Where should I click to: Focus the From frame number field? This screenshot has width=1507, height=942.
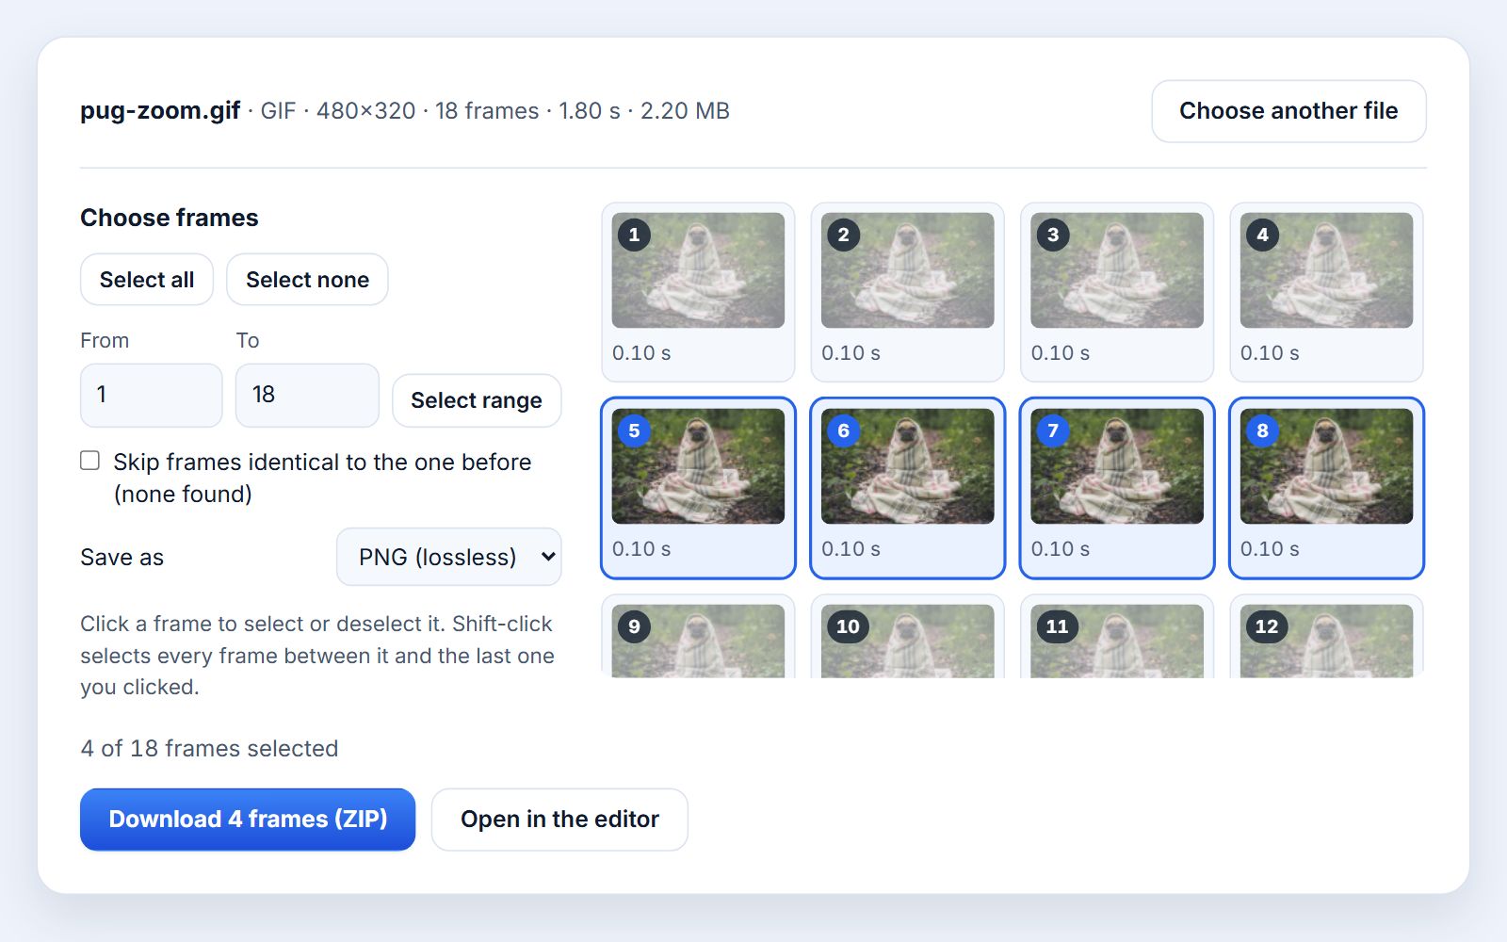152,395
